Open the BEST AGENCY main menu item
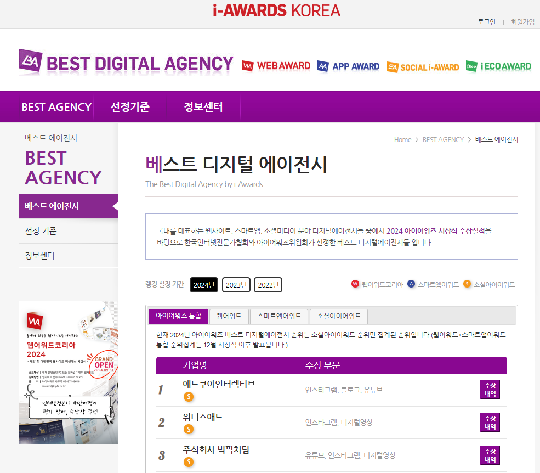Viewport: 540px width, 473px height. tap(56, 107)
